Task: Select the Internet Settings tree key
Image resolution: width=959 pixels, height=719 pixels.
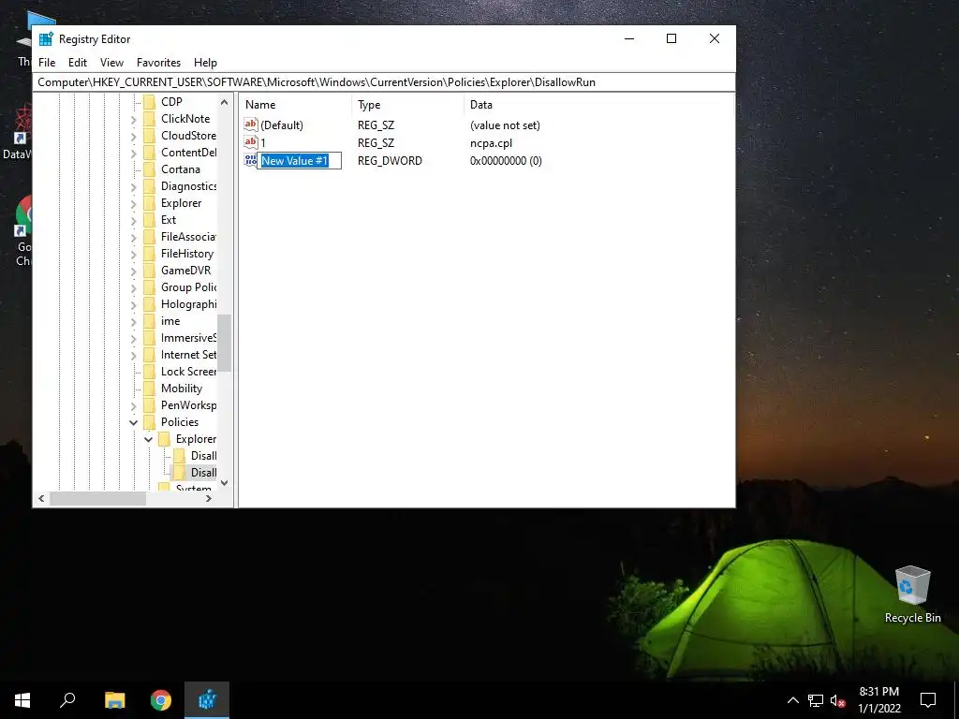Action: (188, 355)
